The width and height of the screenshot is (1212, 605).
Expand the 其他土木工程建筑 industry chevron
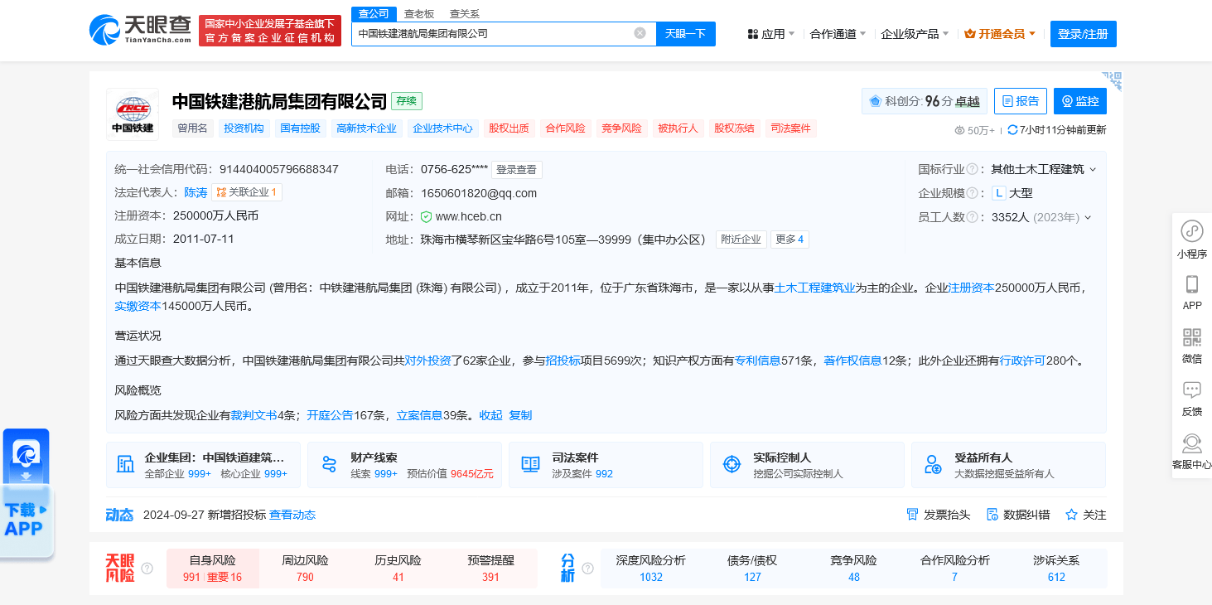coord(1093,169)
